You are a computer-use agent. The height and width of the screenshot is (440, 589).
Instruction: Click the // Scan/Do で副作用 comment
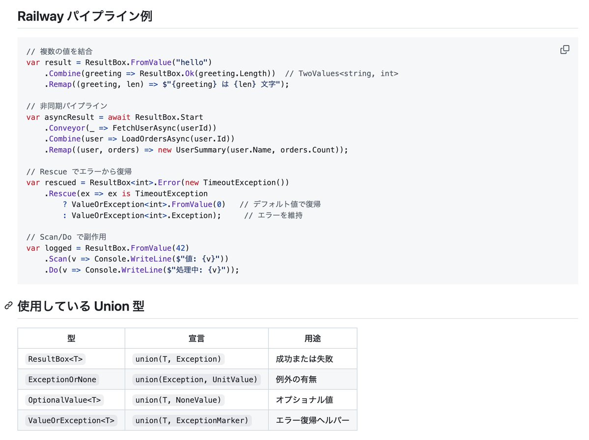click(66, 237)
